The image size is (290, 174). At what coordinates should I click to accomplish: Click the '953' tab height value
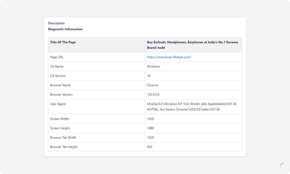coord(149,147)
